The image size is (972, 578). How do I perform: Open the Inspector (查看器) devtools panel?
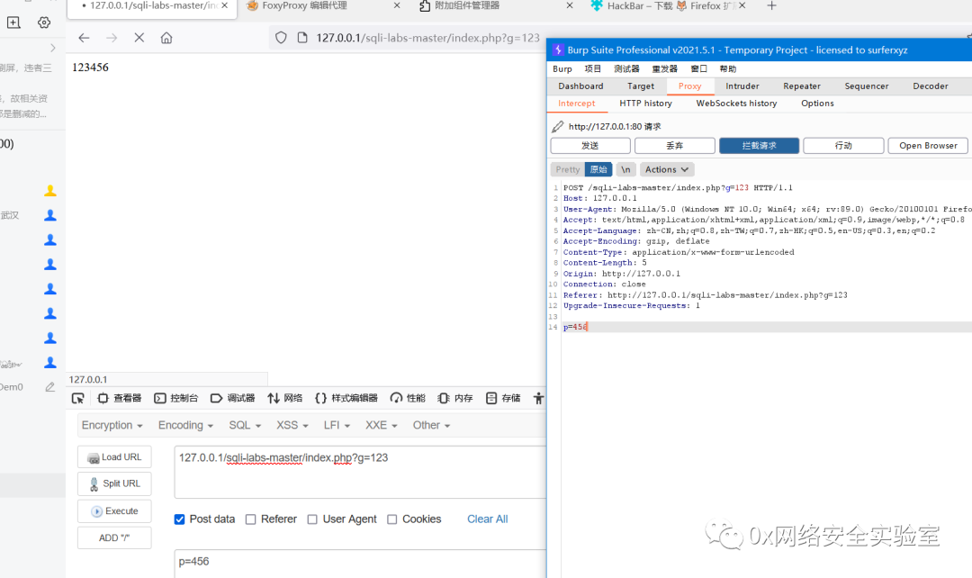120,398
